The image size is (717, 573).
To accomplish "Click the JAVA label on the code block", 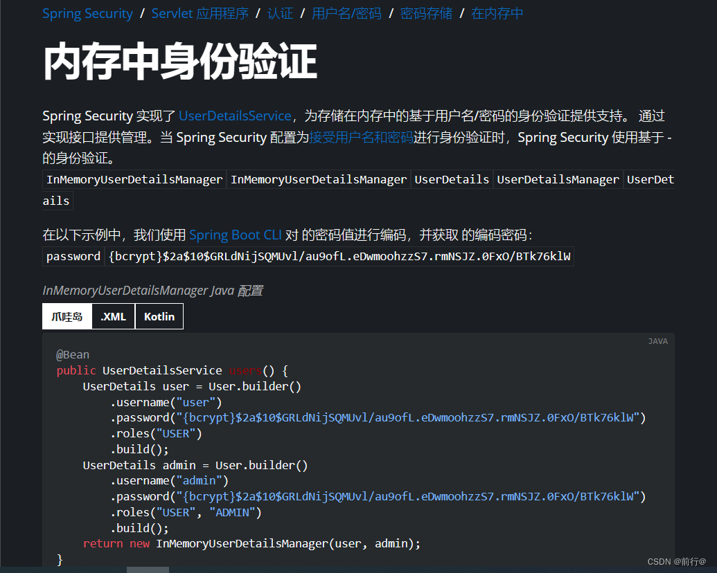I will pyautogui.click(x=657, y=340).
